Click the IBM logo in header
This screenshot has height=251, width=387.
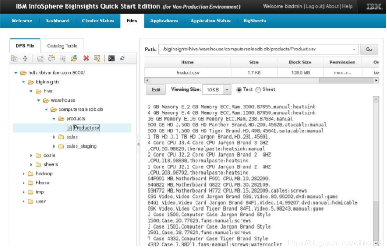373,7
